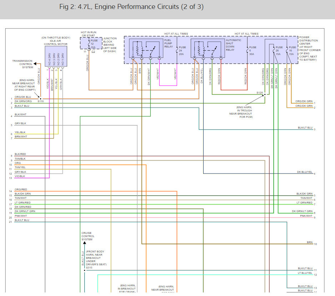Screen dimensions: 335x296
Task: Click the 'S116' splice label
Action: coord(41,101)
